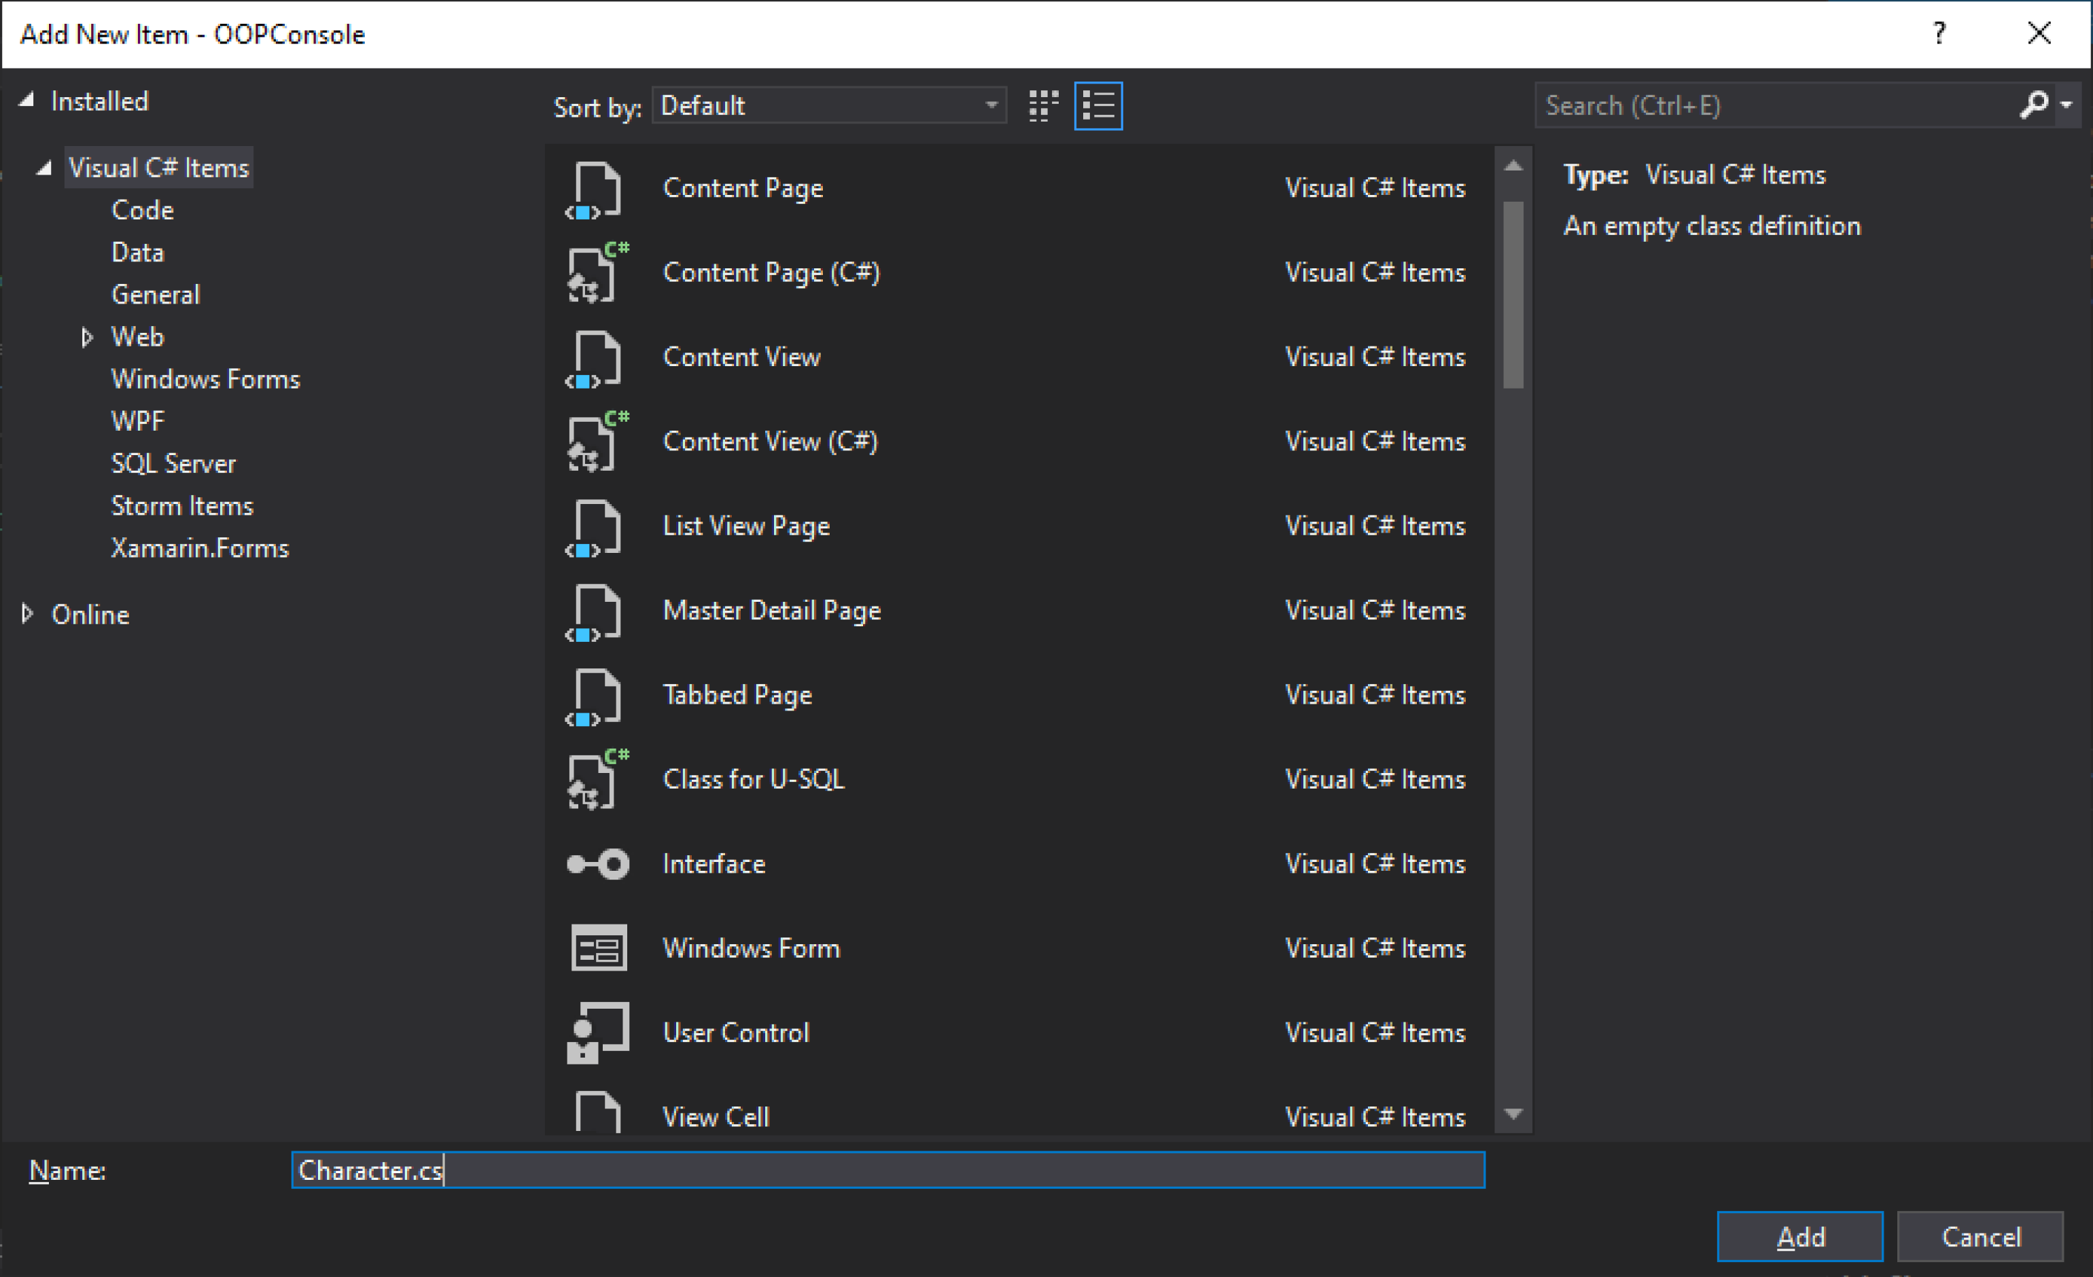Screen dimensions: 2093x1277
Task: Collapse the Visual C# Items node
Action: tap(44, 168)
